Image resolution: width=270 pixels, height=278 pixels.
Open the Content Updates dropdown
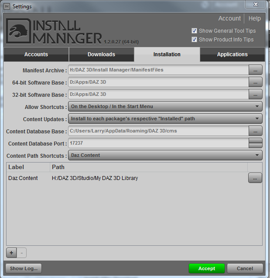point(165,119)
